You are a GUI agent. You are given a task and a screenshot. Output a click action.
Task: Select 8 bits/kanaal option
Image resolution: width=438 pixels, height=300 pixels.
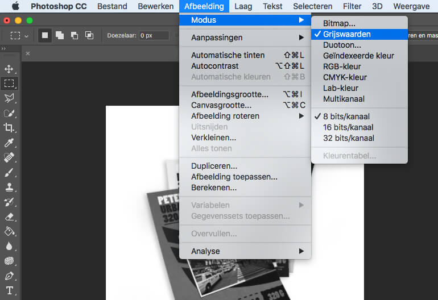click(360, 116)
